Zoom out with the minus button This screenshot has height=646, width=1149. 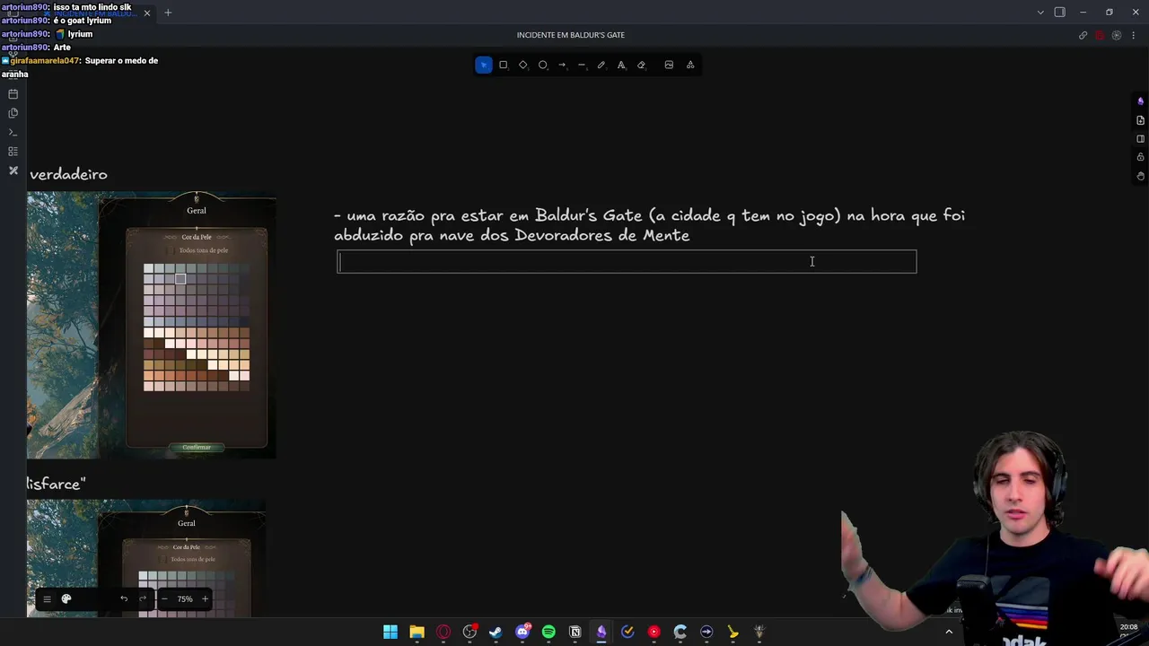click(164, 598)
